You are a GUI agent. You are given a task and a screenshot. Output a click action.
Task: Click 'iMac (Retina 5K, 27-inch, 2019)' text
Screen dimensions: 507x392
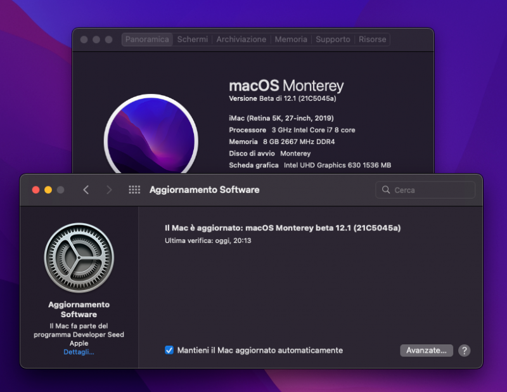[281, 118]
